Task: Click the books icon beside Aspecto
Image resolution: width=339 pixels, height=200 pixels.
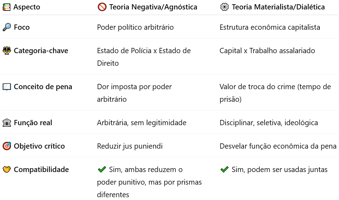Action: [7, 7]
